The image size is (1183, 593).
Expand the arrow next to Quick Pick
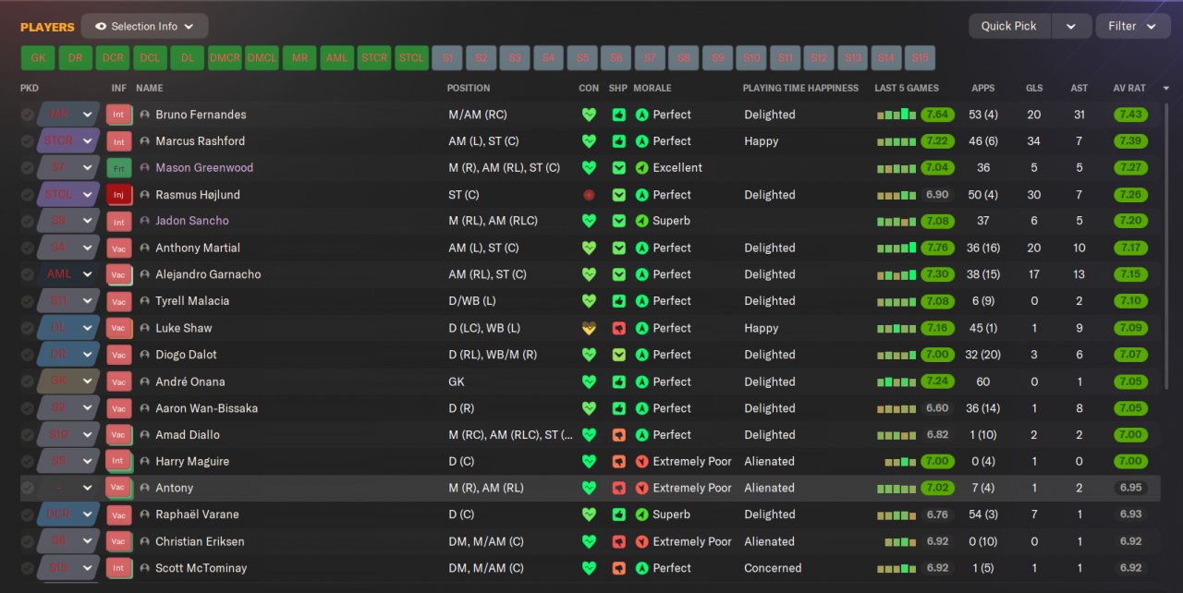pos(1070,26)
